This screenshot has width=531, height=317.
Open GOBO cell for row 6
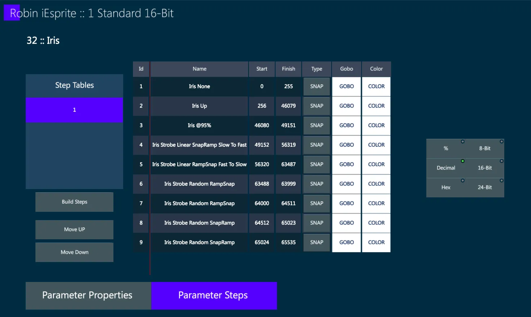coord(346,184)
